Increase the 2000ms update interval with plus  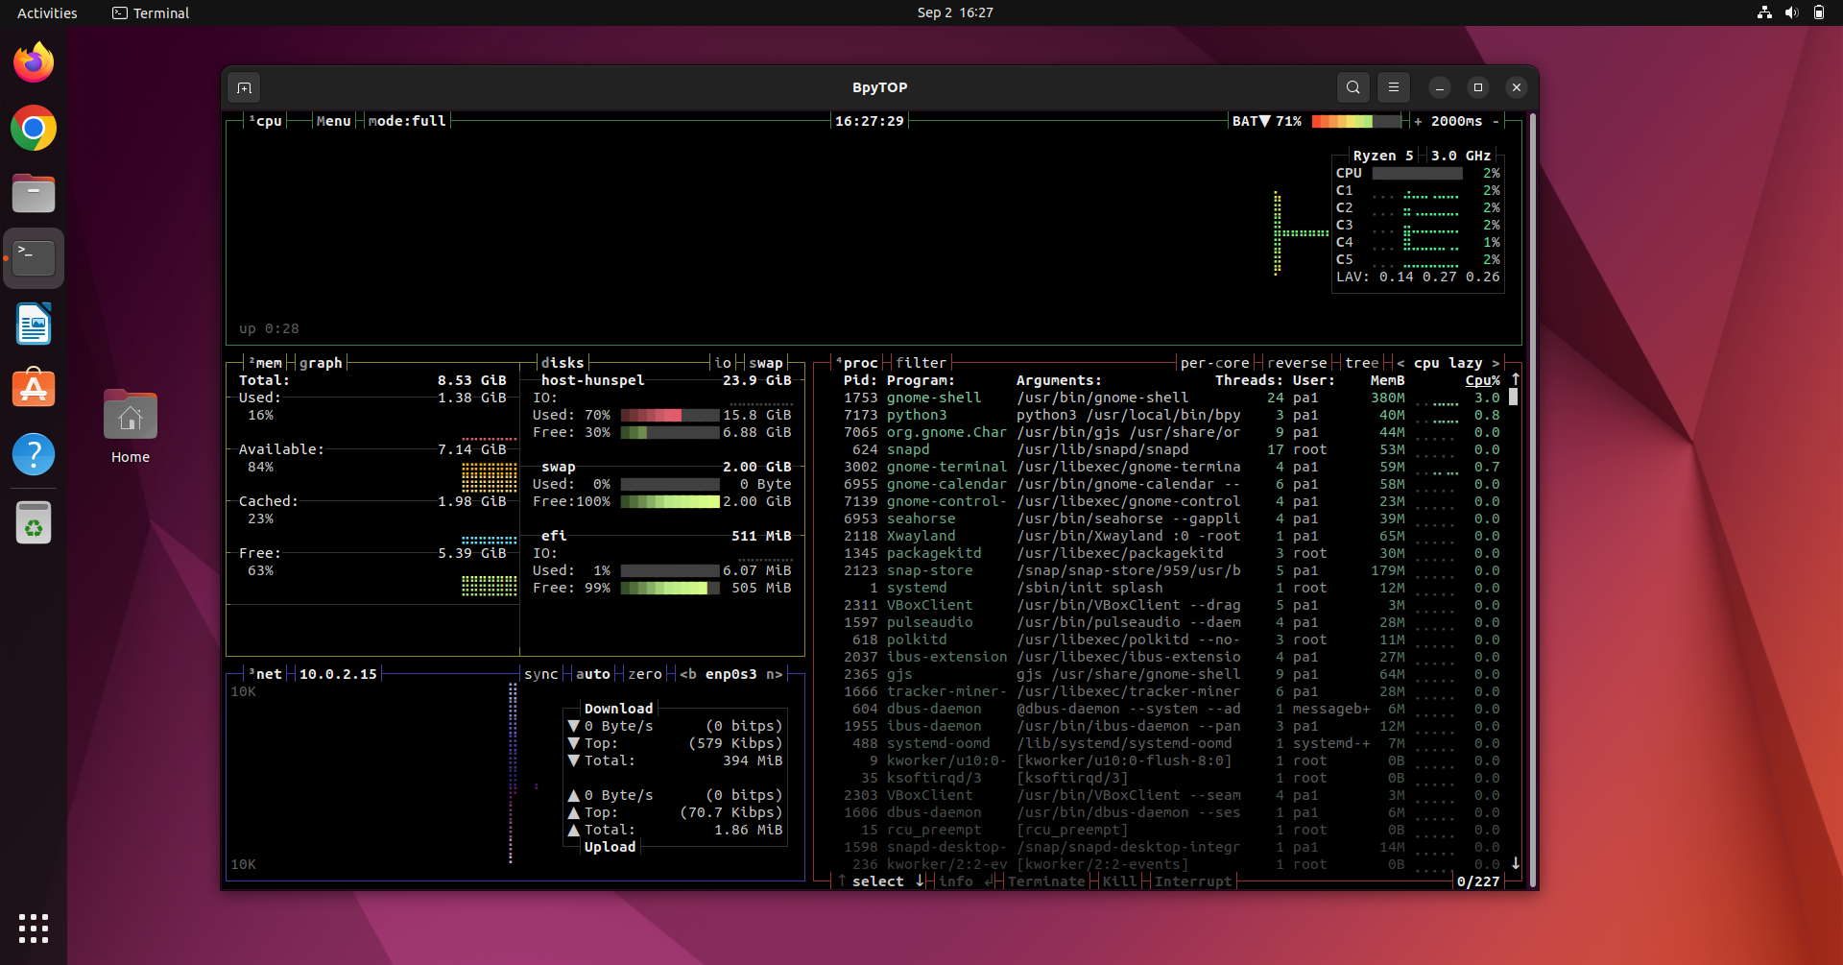click(x=1419, y=121)
